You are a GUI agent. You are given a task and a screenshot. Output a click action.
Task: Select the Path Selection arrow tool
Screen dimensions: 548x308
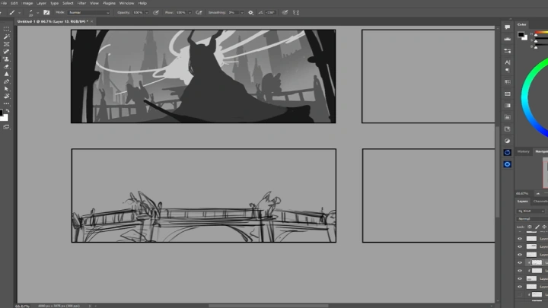pyautogui.click(x=6, y=89)
